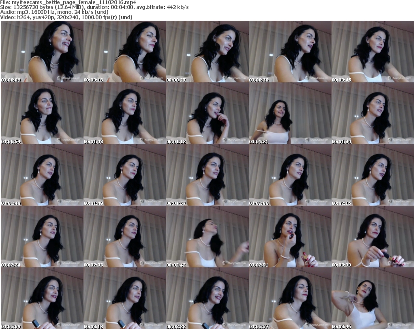Click the thumbnail at 00:01:40
The width and height of the screenshot is (415, 329).
pos(42,175)
